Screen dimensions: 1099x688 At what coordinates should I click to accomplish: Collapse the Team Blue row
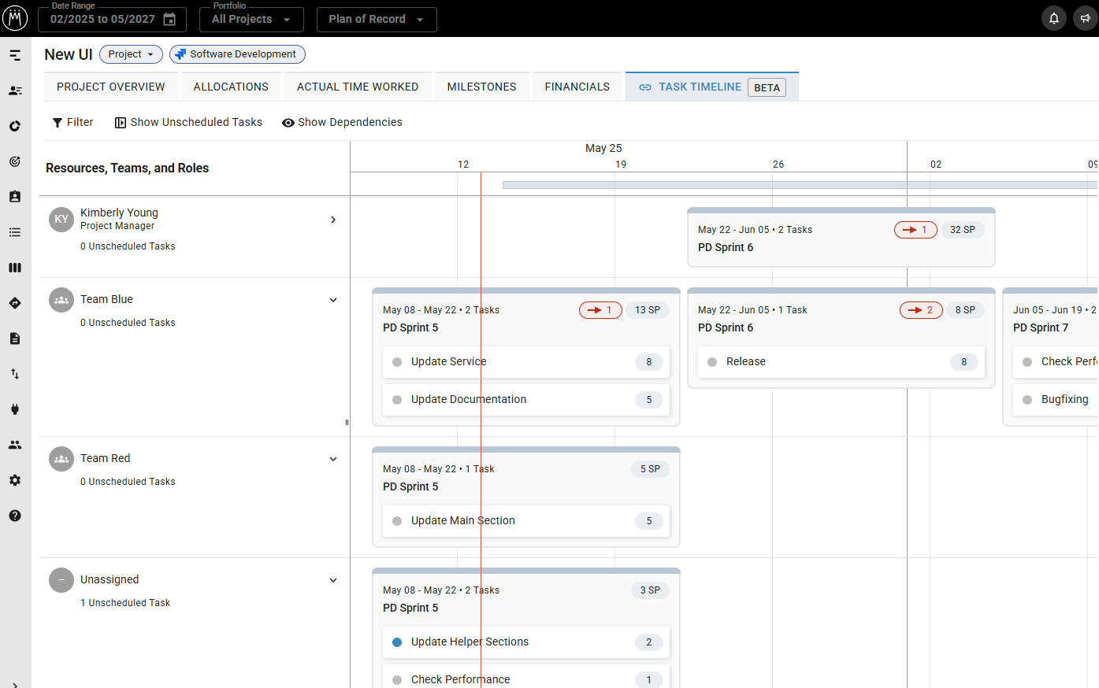pyautogui.click(x=333, y=300)
